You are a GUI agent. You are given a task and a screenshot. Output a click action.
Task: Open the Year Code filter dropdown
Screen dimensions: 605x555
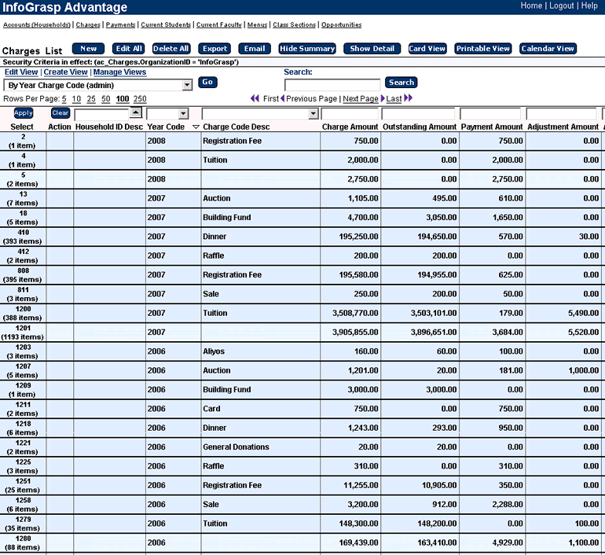(183, 114)
